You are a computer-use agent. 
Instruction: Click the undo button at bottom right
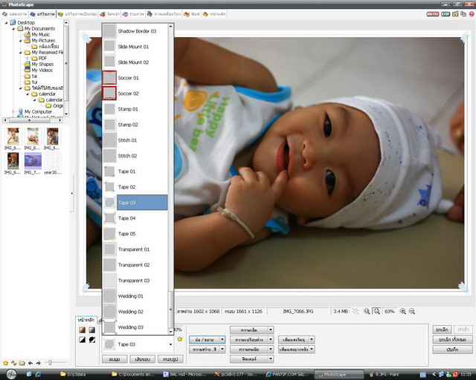coord(442,330)
